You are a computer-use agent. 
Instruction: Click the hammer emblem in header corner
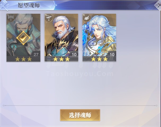[x=4, y=5]
